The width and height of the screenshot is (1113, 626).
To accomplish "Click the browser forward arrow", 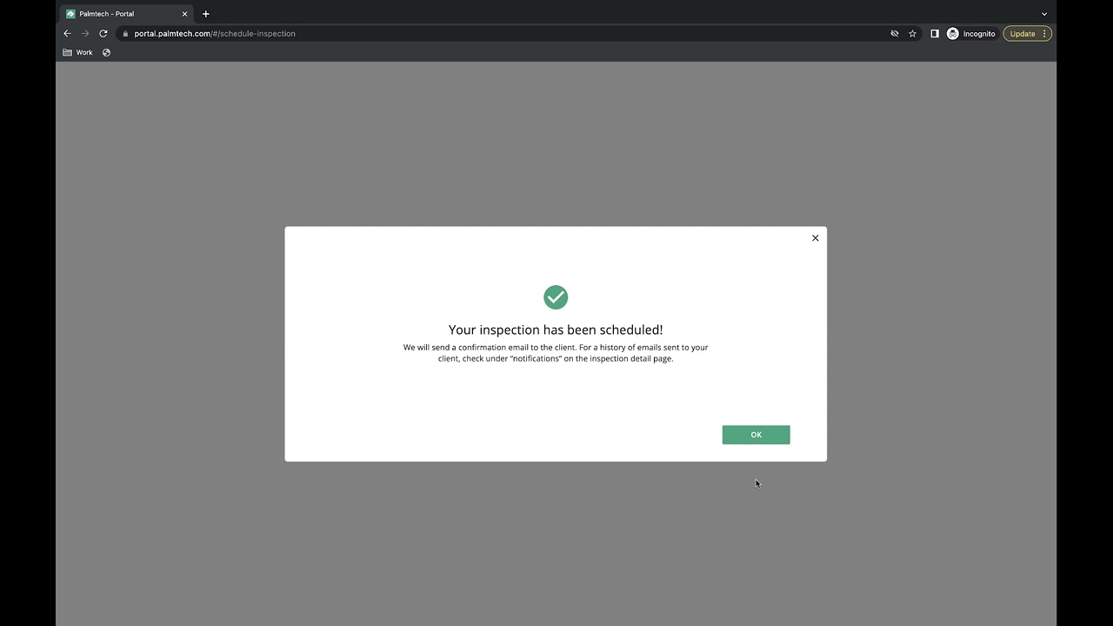I will point(85,34).
